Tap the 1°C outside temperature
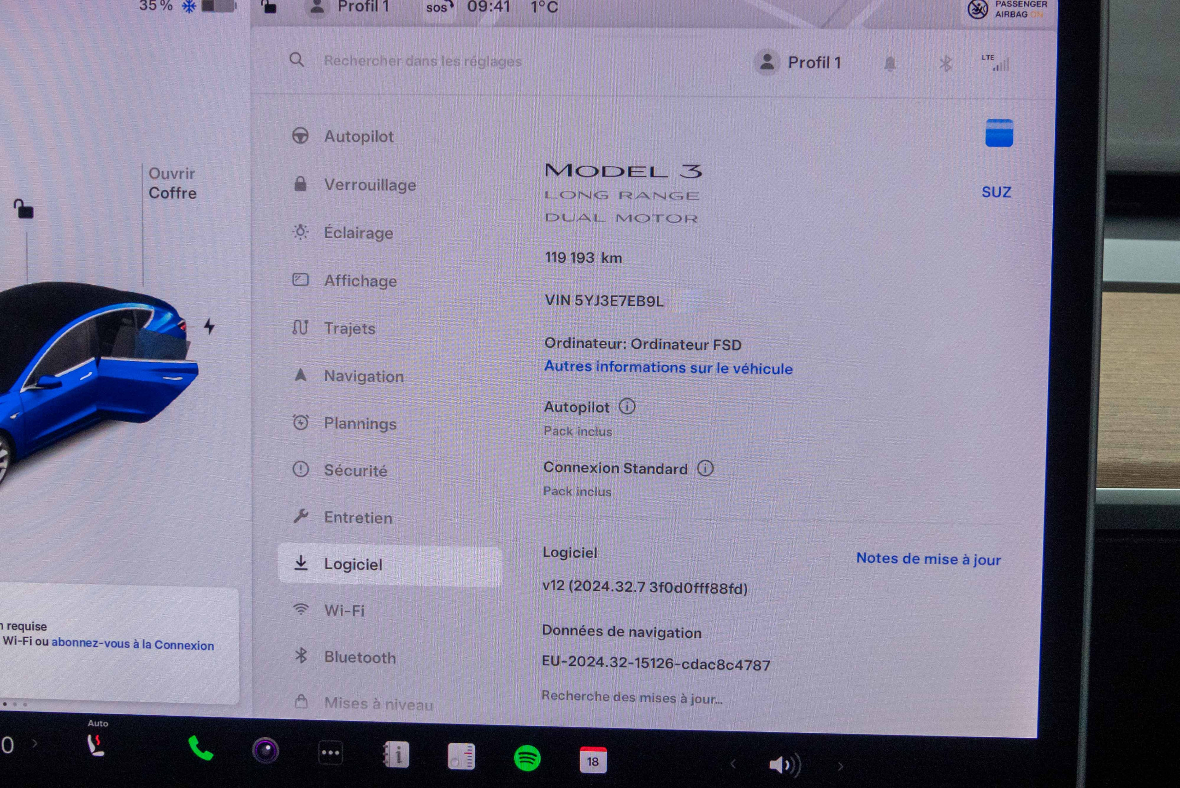Viewport: 1180px width, 788px height. click(x=544, y=7)
